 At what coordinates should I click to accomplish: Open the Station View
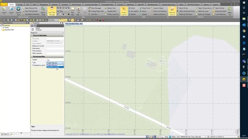click(x=110, y=8)
